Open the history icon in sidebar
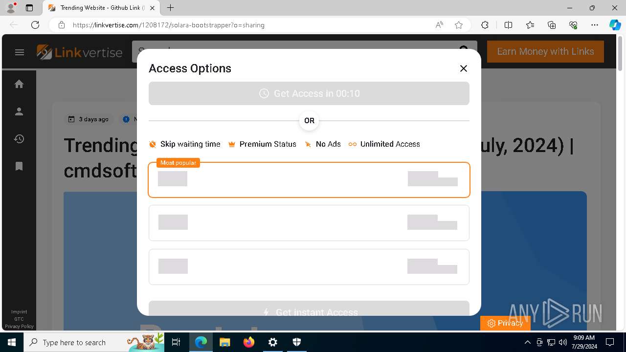 (19, 139)
